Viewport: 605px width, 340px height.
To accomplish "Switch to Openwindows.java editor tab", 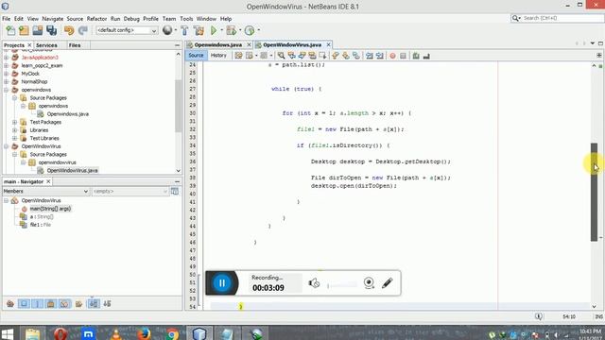I will [x=218, y=44].
